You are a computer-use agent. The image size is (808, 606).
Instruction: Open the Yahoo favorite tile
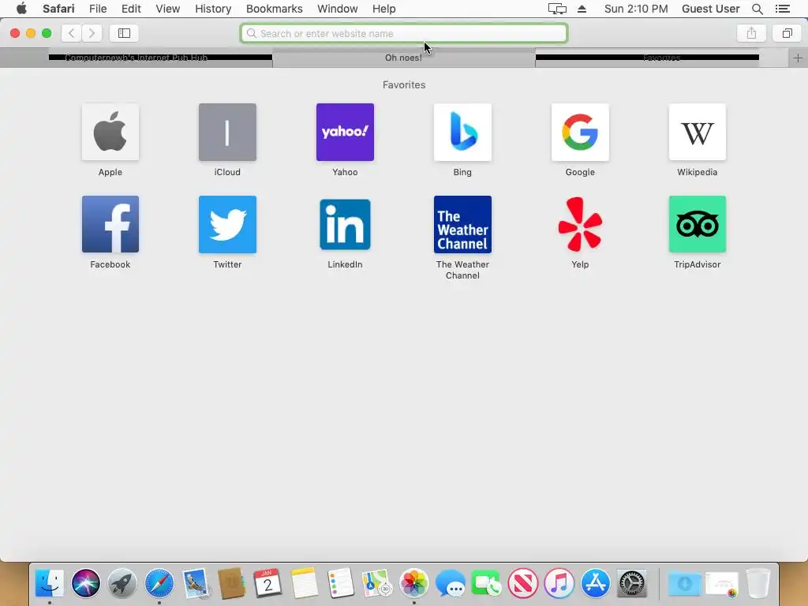pos(345,132)
